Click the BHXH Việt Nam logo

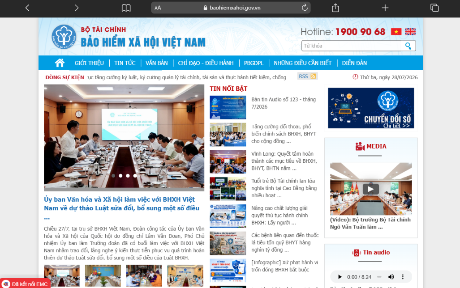[64, 37]
